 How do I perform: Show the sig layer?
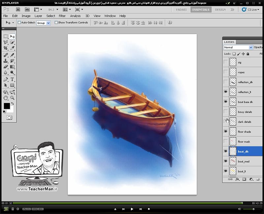(x=225, y=62)
